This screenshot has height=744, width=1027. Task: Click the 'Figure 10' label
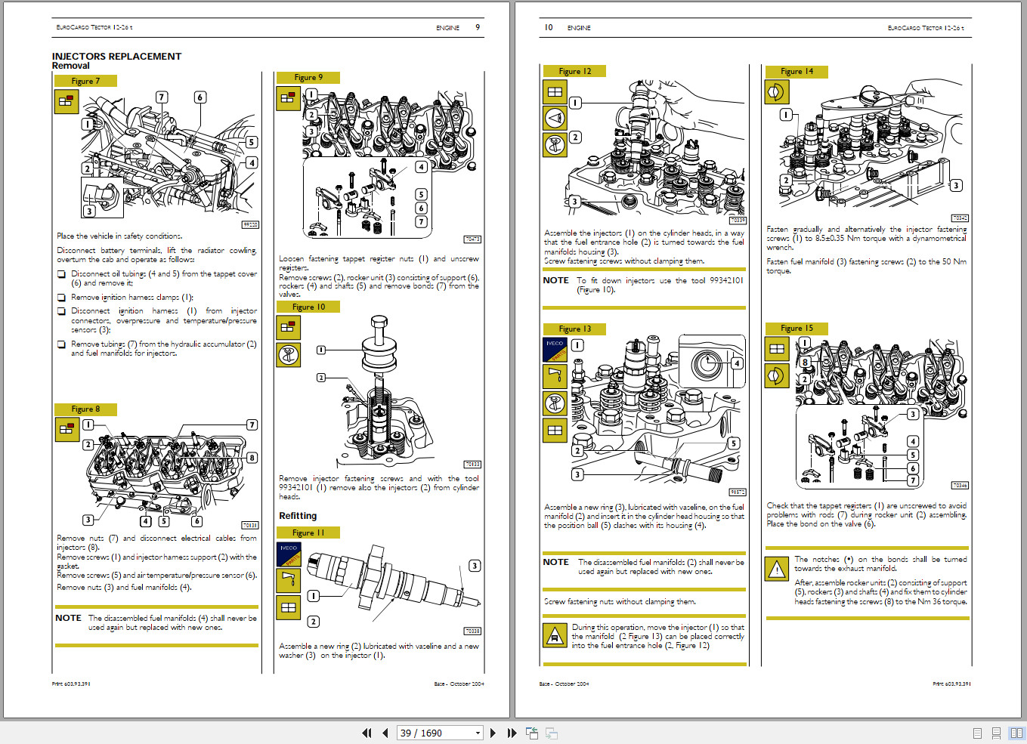(308, 307)
